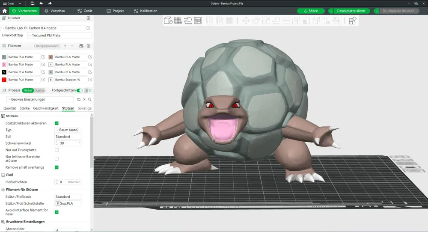Switch to the Gerät tab
The image size is (428, 232).
click(x=85, y=11)
